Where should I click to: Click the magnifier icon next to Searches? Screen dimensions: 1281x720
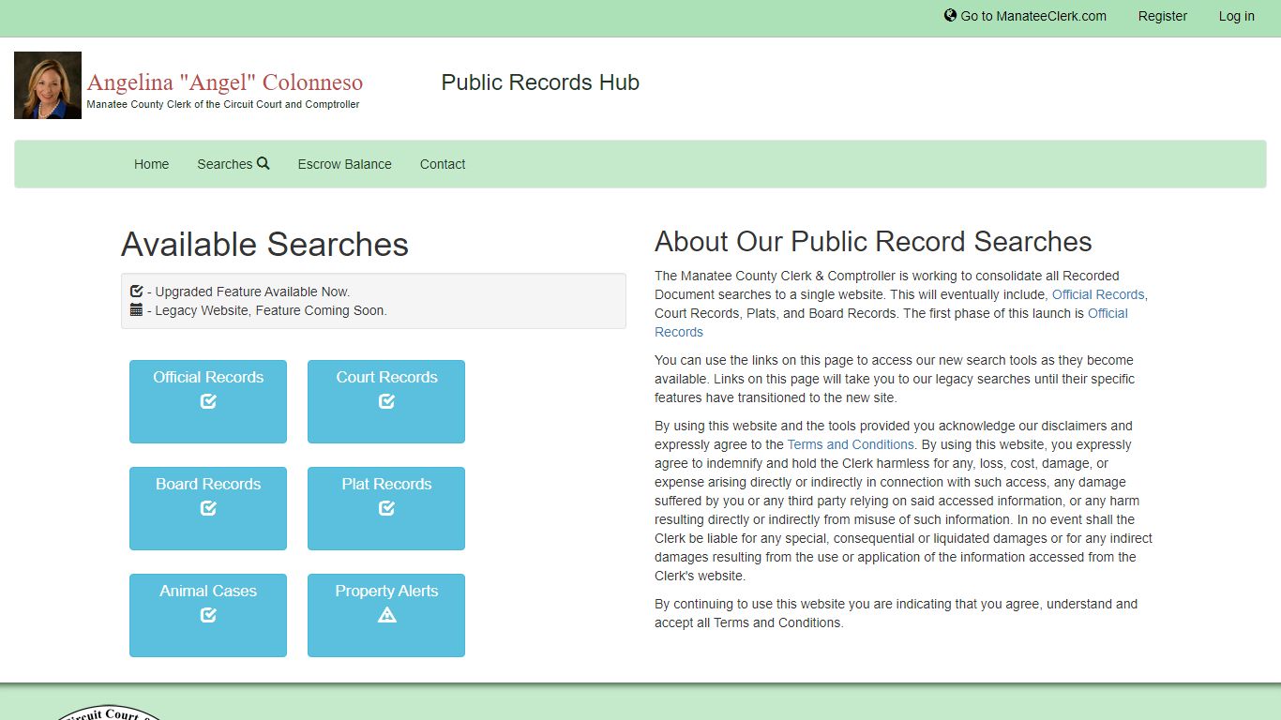coord(263,163)
